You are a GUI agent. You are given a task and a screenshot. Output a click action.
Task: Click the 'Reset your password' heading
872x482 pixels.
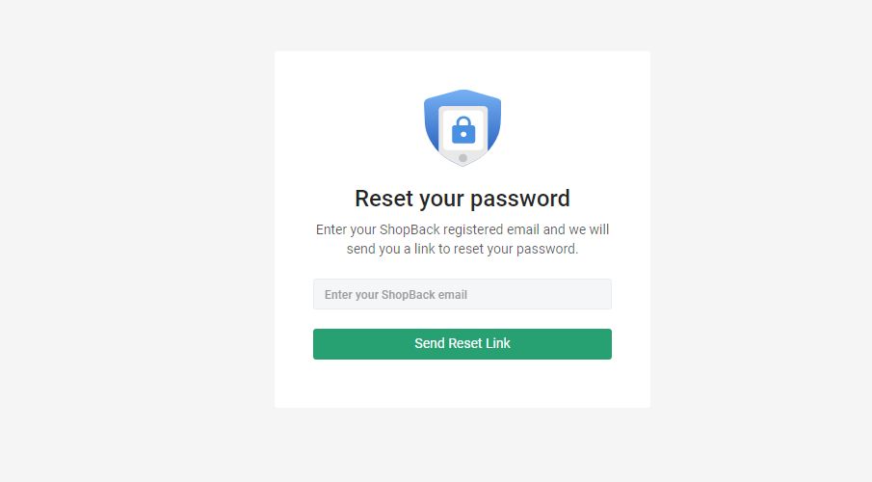tap(462, 199)
